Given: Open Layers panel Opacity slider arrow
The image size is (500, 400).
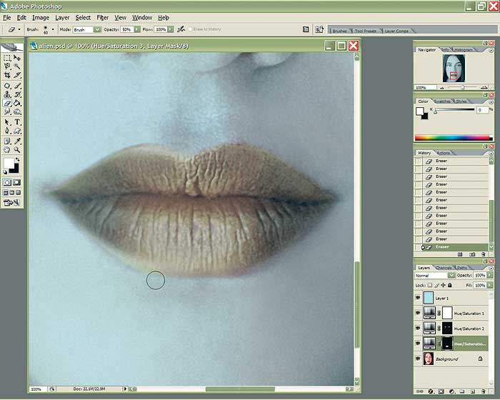Looking at the screenshot, I should click(490, 275).
